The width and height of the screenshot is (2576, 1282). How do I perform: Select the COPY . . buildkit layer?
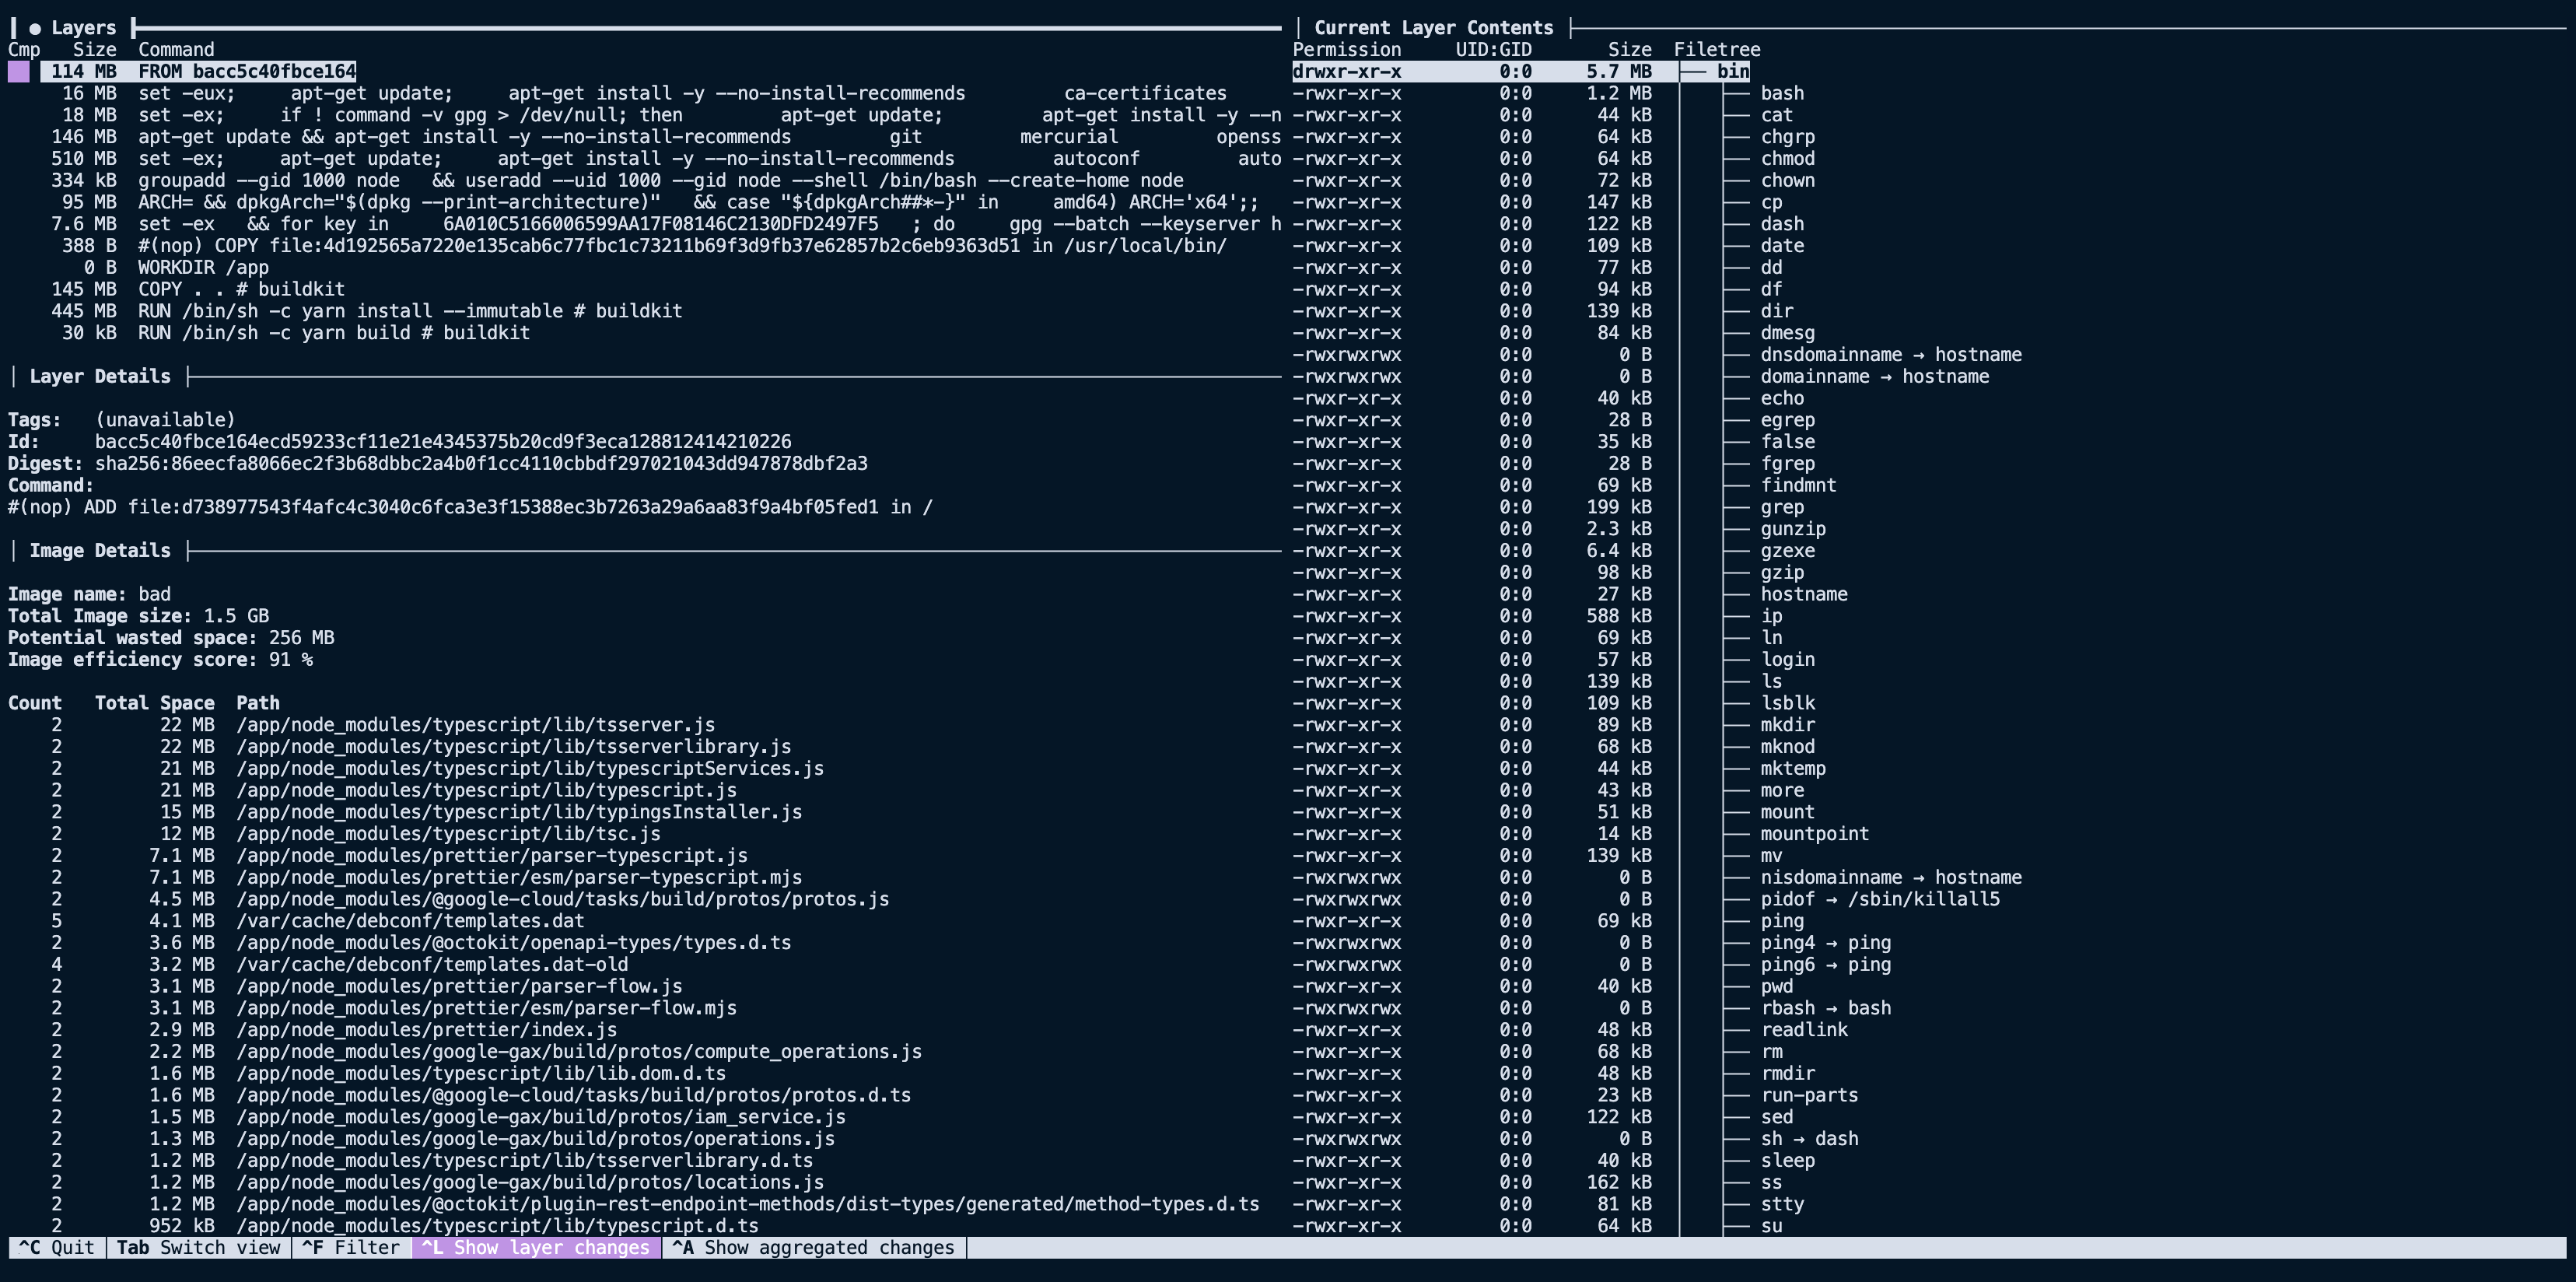click(240, 289)
